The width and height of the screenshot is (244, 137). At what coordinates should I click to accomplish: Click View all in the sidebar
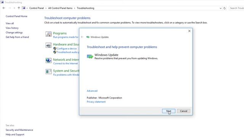click(x=10, y=23)
